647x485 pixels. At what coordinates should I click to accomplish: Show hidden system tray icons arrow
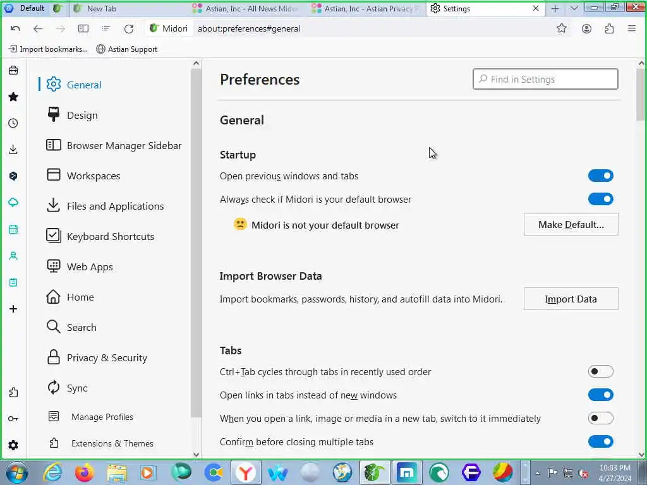pyautogui.click(x=537, y=473)
